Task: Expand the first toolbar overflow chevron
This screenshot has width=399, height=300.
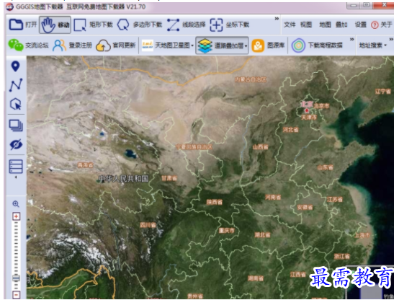Action: click(x=277, y=19)
